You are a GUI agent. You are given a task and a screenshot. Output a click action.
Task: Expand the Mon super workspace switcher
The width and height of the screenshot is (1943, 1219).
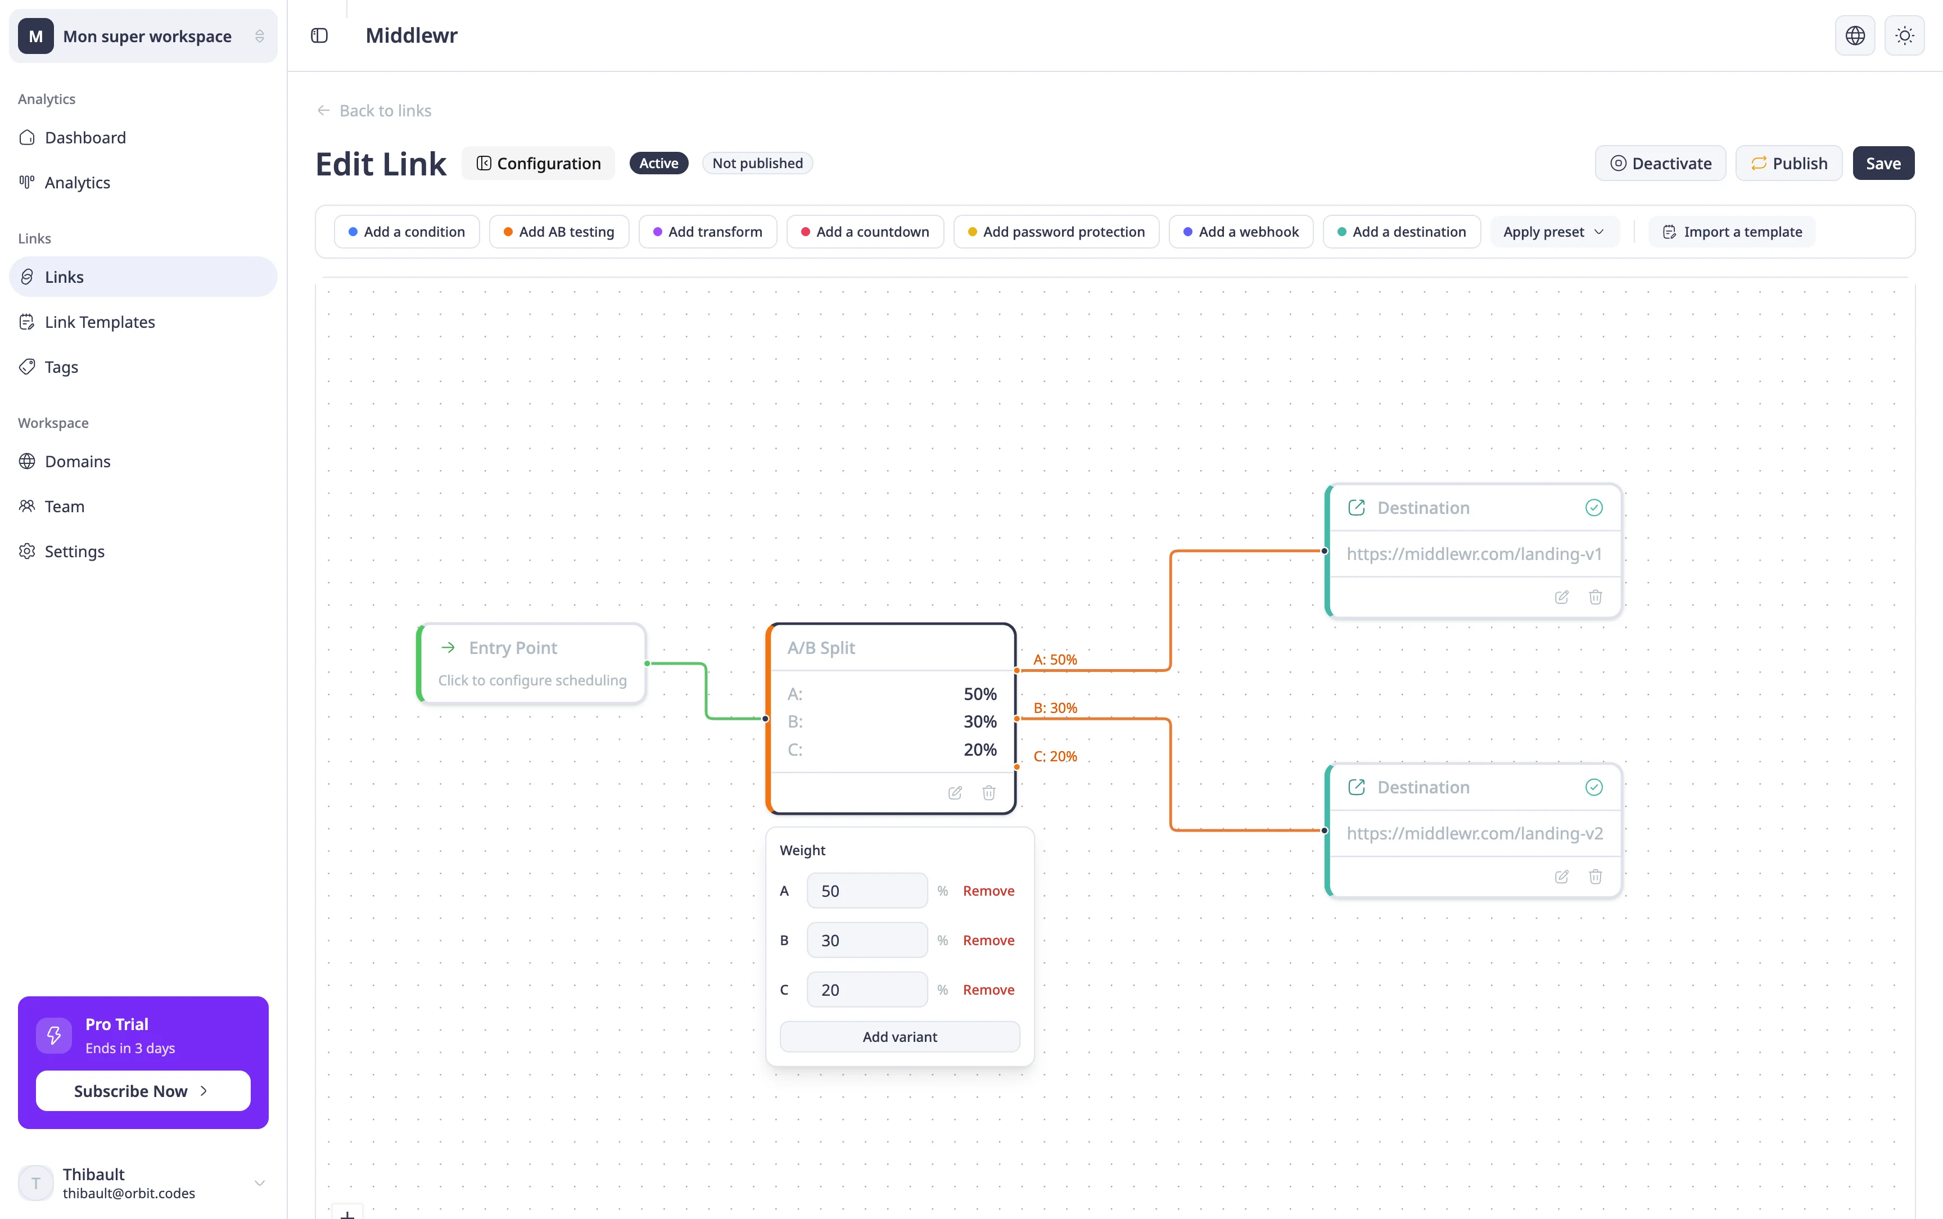pyautogui.click(x=143, y=37)
